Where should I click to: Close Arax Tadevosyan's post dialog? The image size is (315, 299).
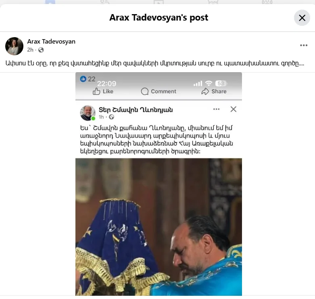302,18
